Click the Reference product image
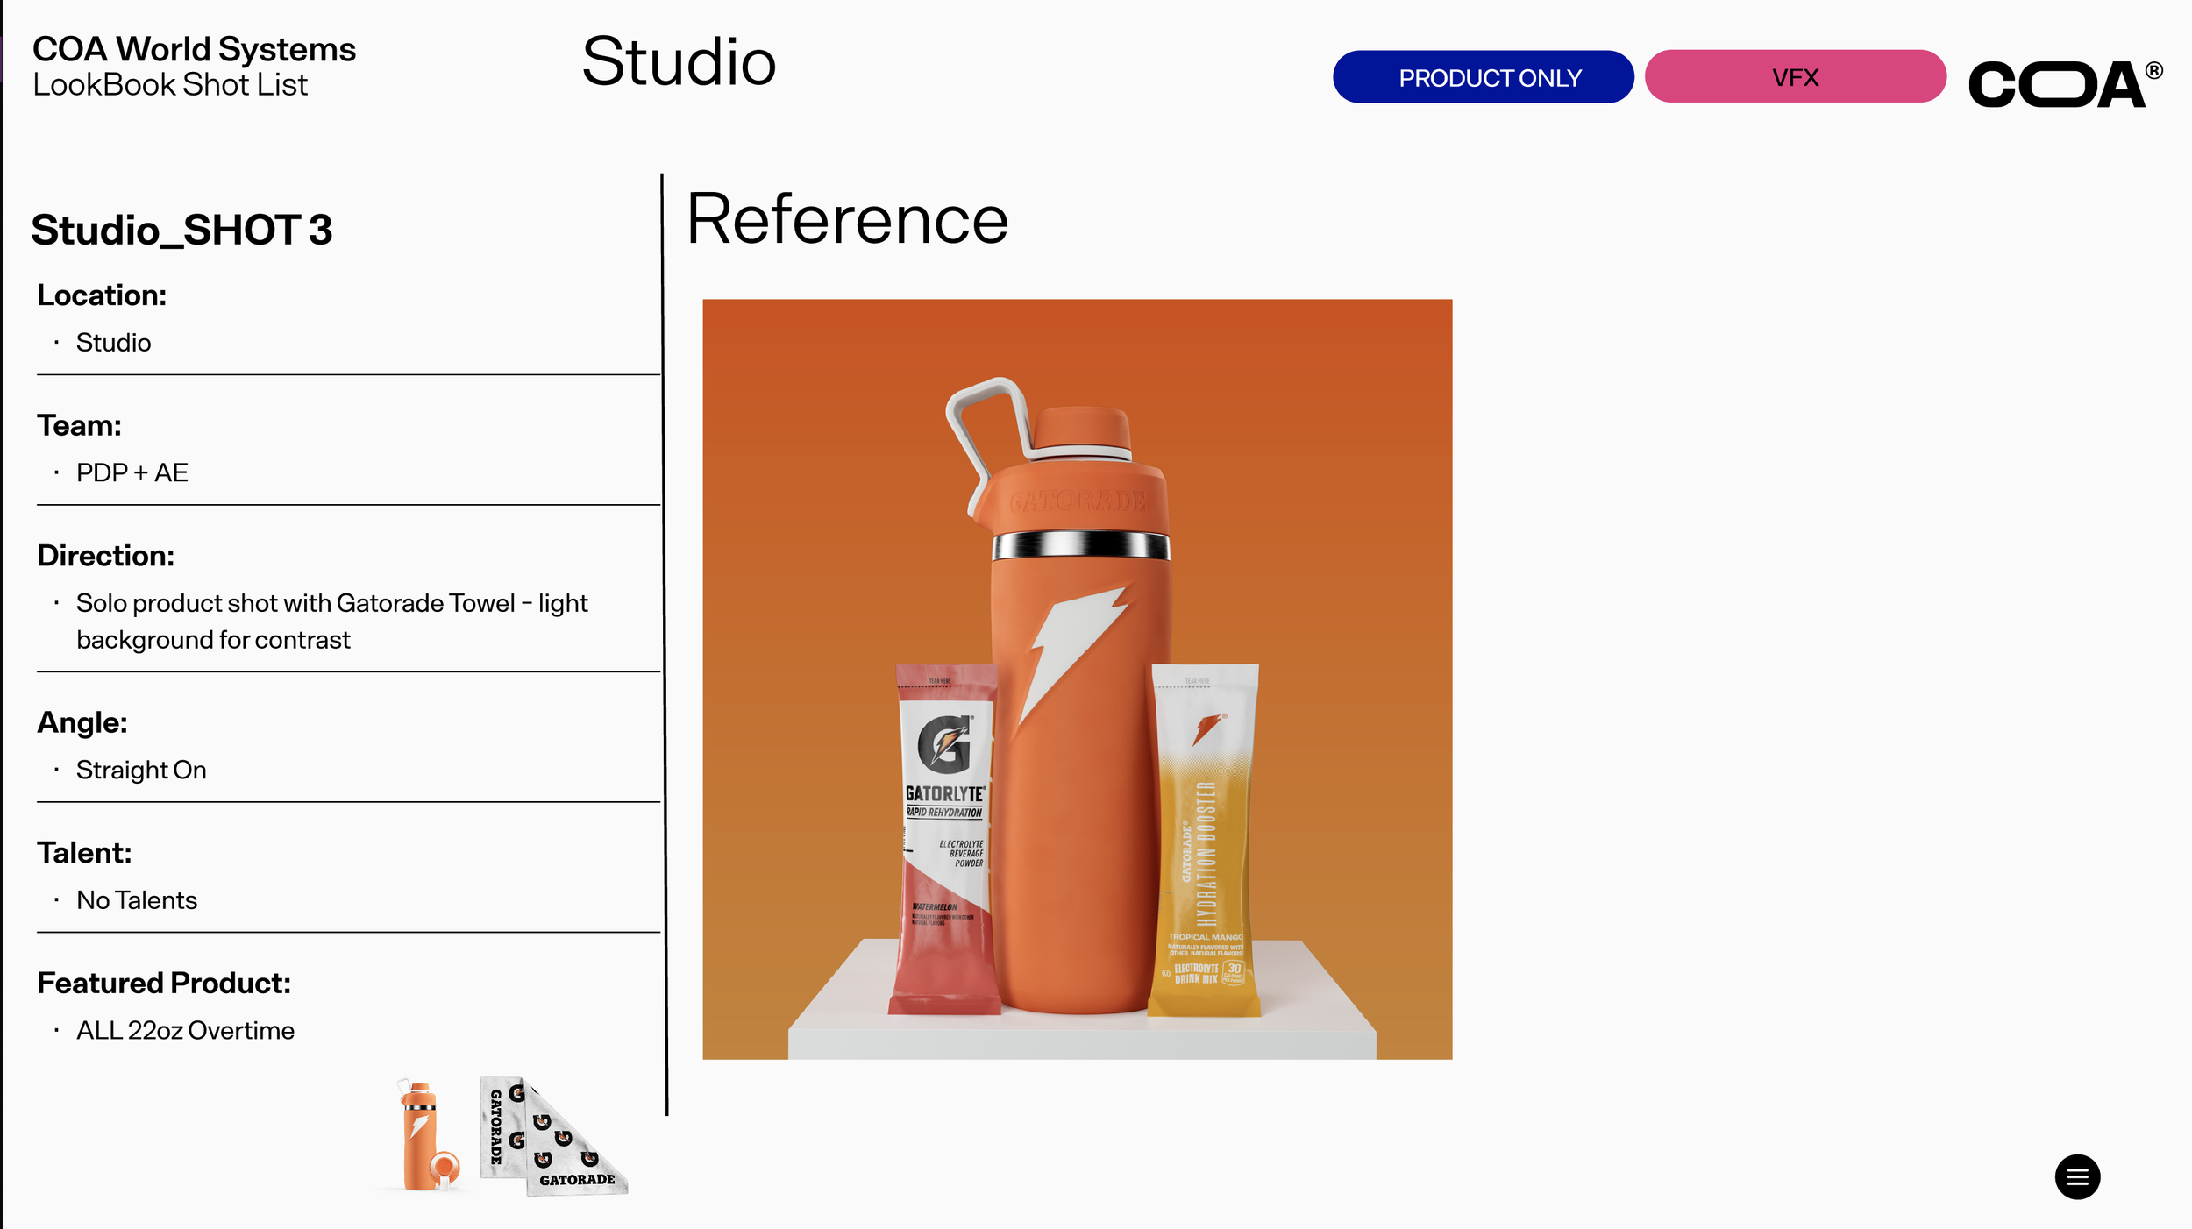This screenshot has height=1229, width=2192. coord(1077,678)
